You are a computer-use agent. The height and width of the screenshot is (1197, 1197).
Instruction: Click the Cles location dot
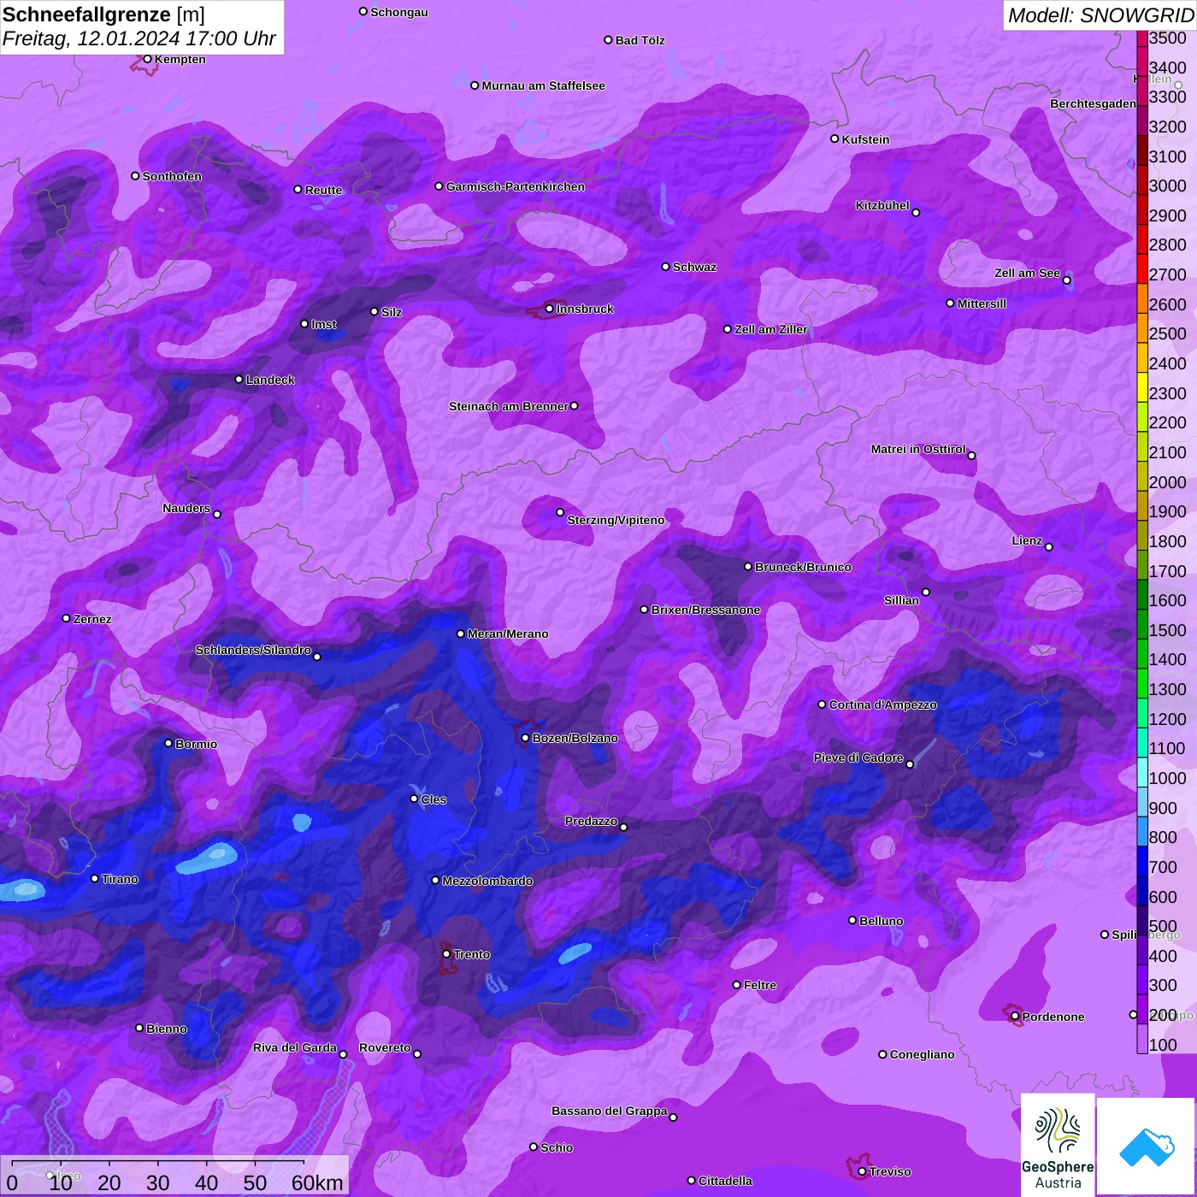[414, 799]
